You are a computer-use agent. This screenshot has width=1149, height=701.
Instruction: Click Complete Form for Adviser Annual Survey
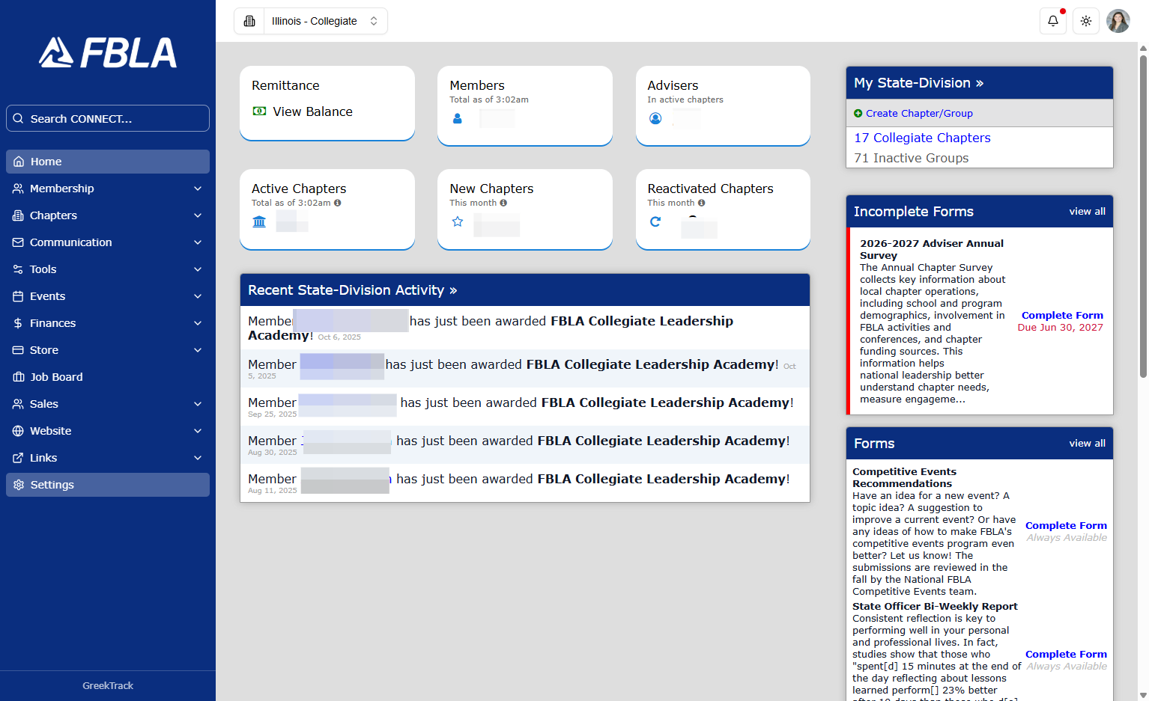pyautogui.click(x=1062, y=316)
